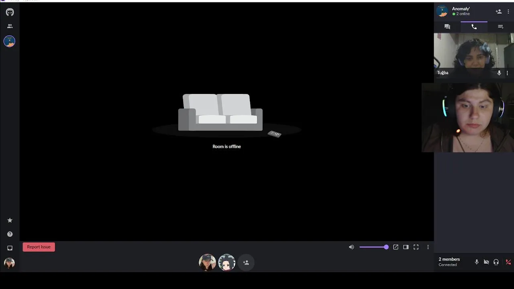
Task: Pop out the room in new window
Action: pyautogui.click(x=396, y=247)
